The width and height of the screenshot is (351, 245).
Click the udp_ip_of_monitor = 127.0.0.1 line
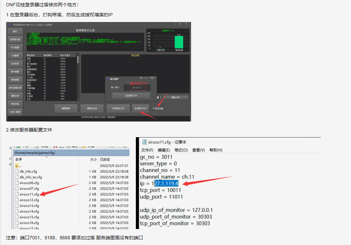176,210
